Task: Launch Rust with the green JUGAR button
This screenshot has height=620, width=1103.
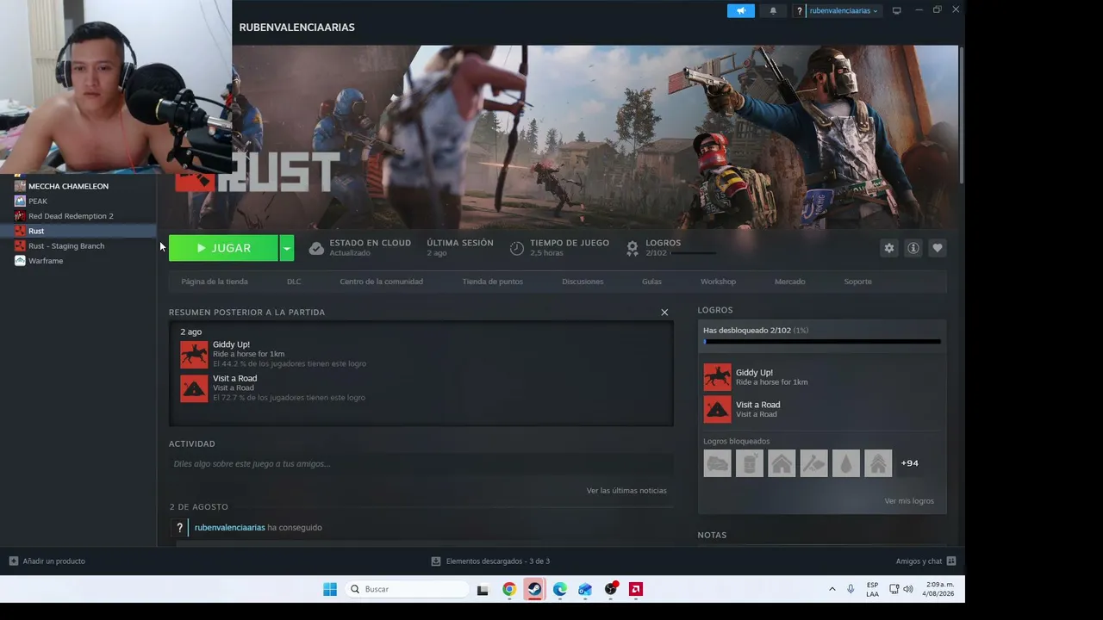Action: (x=223, y=248)
